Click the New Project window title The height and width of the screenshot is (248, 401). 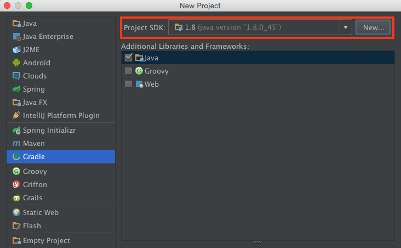[x=200, y=5]
